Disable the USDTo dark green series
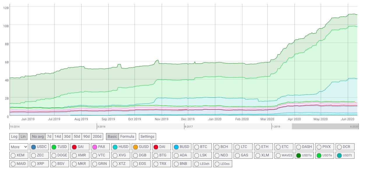The height and width of the screenshot is (171, 365). (x=299, y=155)
